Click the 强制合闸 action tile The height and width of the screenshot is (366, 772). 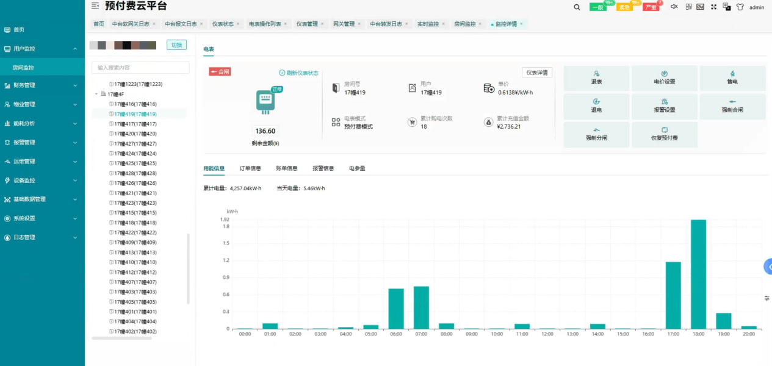[732, 106]
